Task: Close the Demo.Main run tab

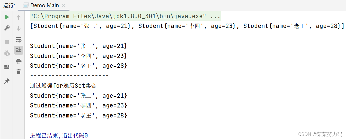Action: point(64,5)
